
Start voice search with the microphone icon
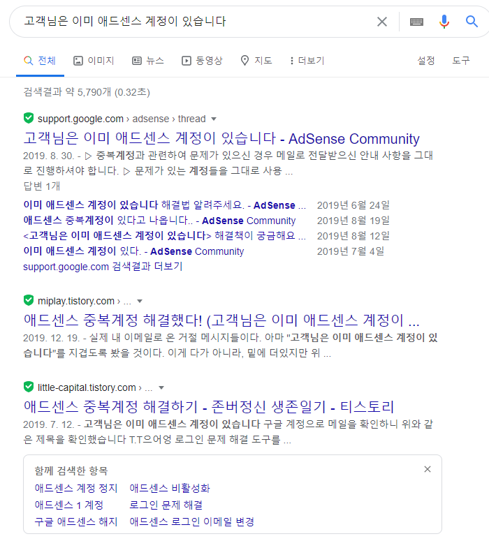tap(444, 22)
